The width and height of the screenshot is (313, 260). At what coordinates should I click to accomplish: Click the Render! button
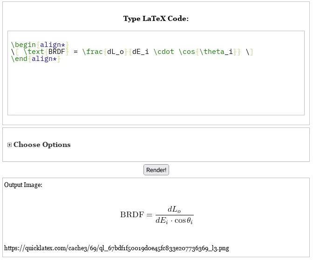pos(156,170)
